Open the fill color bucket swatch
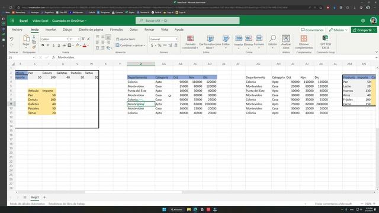The height and width of the screenshot is (213, 379). tap(78, 45)
